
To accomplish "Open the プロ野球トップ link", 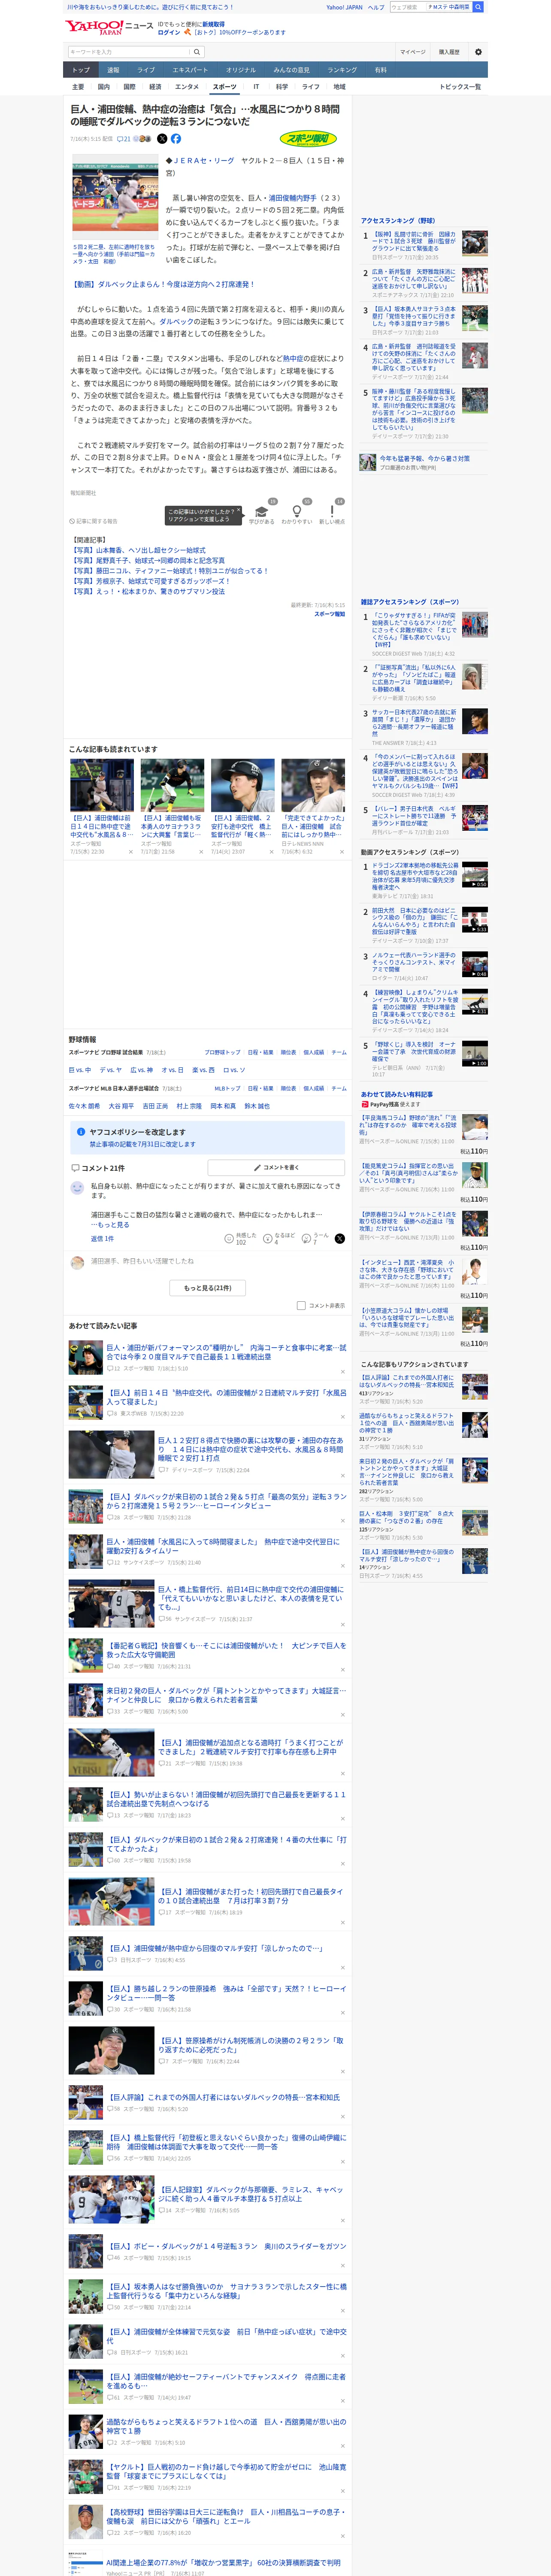I will [x=222, y=1052].
